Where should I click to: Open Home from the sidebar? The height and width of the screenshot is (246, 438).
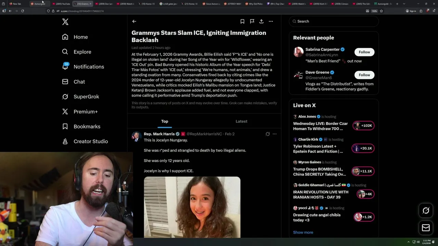[75, 37]
